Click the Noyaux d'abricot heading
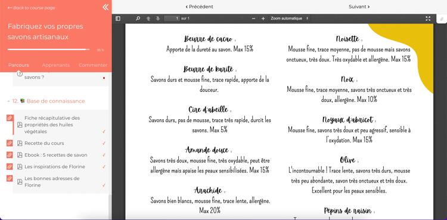 (x=349, y=120)
